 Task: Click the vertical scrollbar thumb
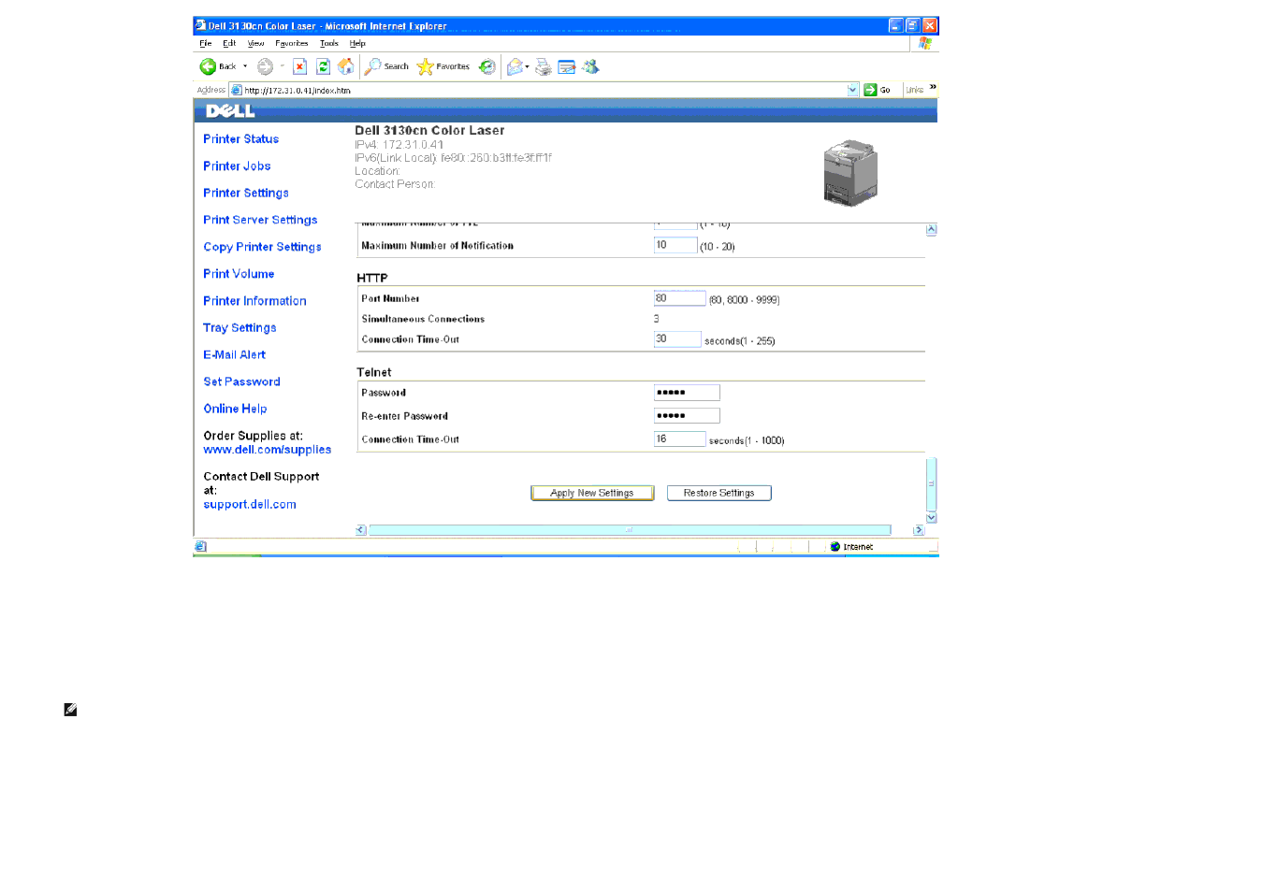click(x=931, y=484)
